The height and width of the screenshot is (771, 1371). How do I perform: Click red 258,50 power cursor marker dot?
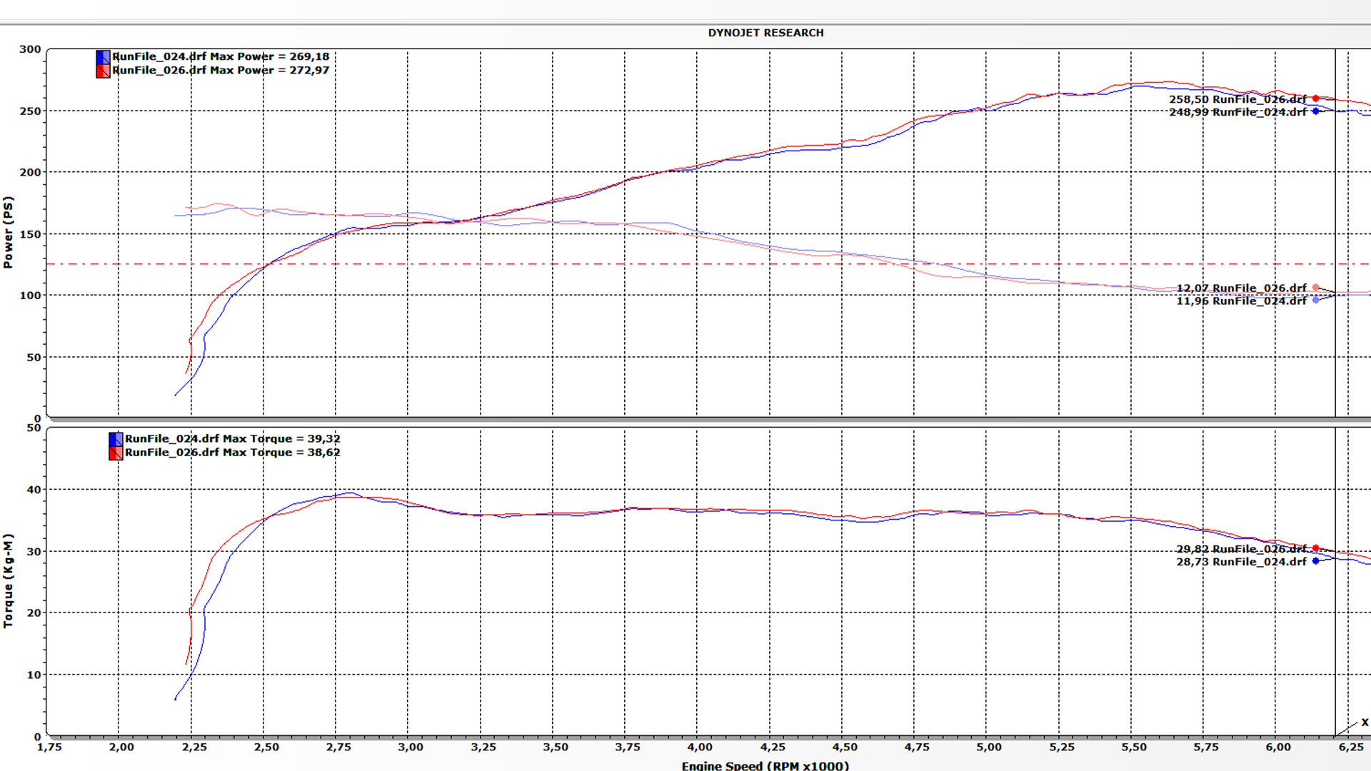pos(1315,99)
